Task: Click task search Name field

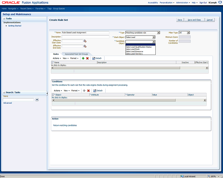Action: (x=18, y=99)
